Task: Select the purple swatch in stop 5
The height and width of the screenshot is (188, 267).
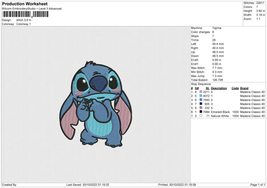Action: [201, 108]
